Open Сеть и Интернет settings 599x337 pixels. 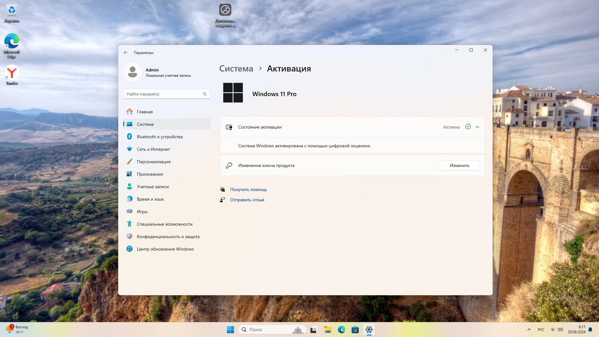coord(153,149)
